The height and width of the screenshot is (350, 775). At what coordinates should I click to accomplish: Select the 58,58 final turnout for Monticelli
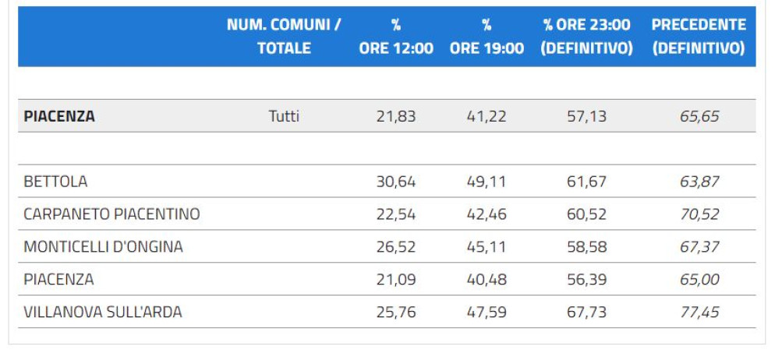pyautogui.click(x=586, y=247)
